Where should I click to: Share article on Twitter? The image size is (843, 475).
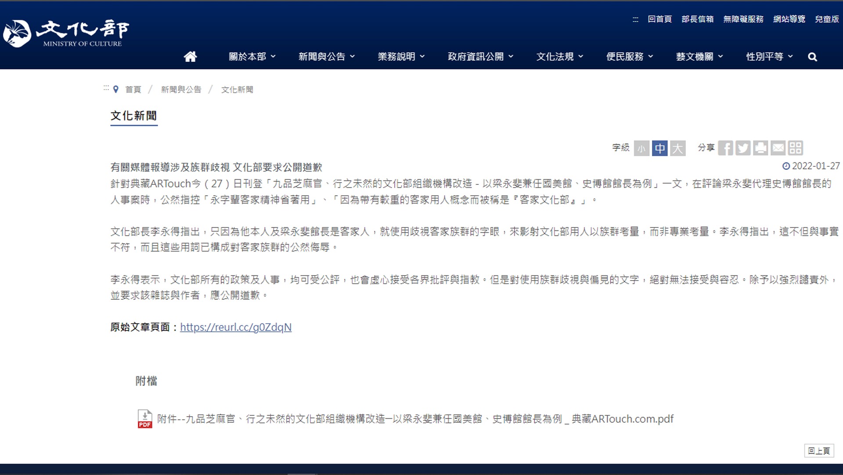pos(743,148)
